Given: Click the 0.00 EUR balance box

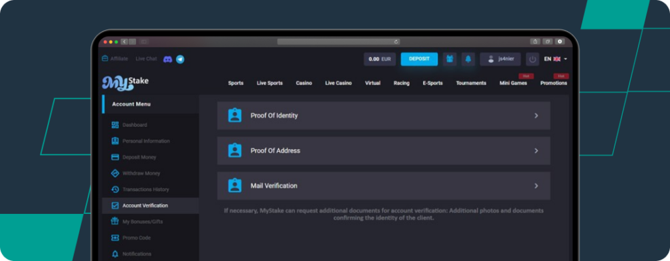Looking at the screenshot, I should [380, 59].
